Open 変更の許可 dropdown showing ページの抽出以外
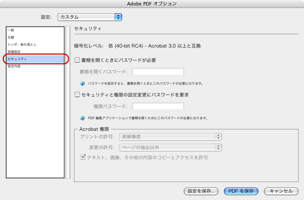Viewport: 304px width, 200px height. (170, 147)
